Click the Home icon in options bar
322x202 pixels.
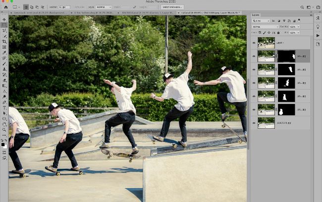[4, 7]
